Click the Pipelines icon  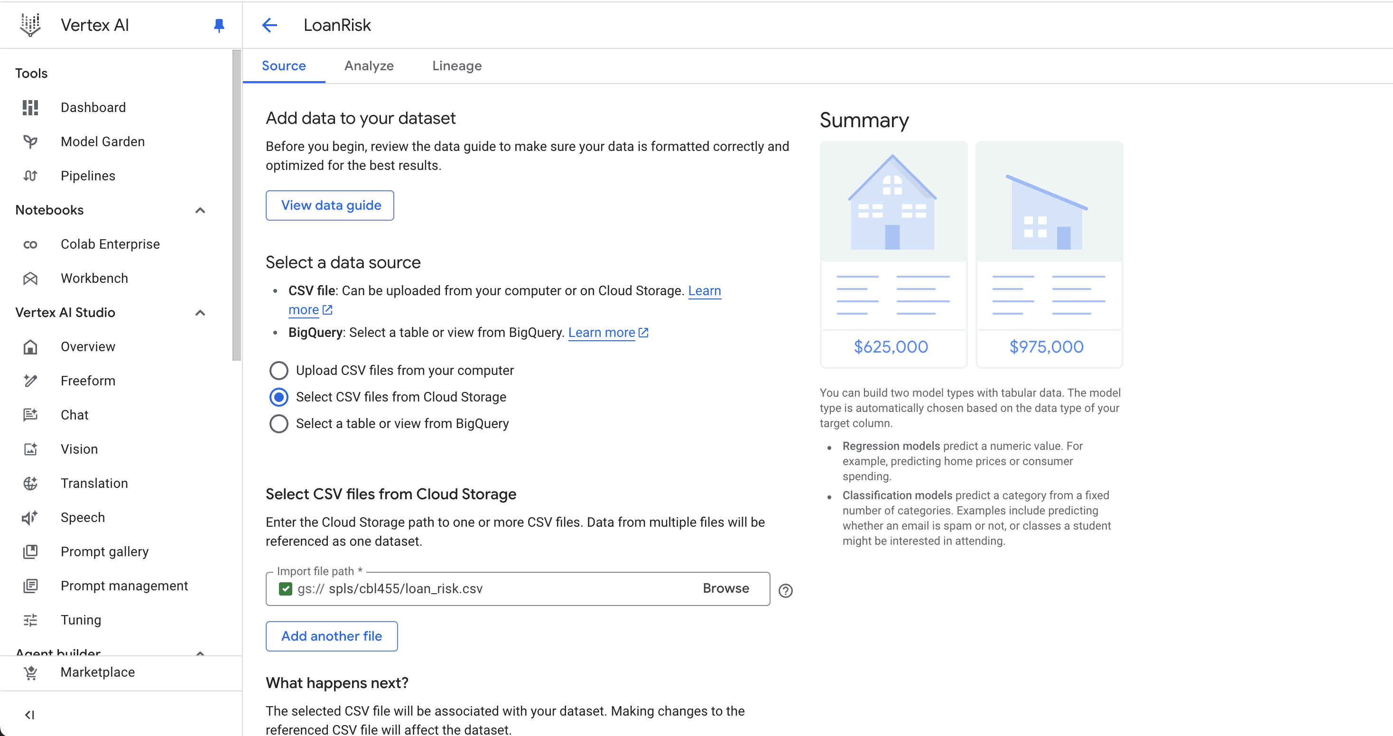click(30, 176)
